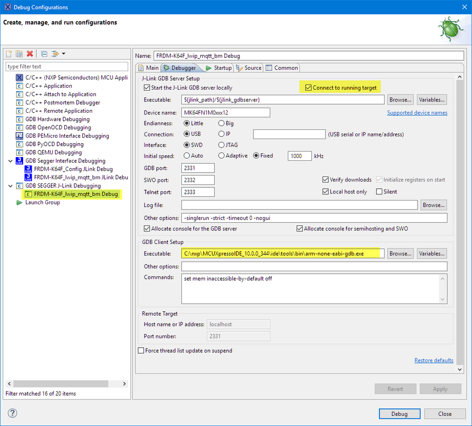
Task: Select C/C++ Attach to Application
Action: pos(60,94)
